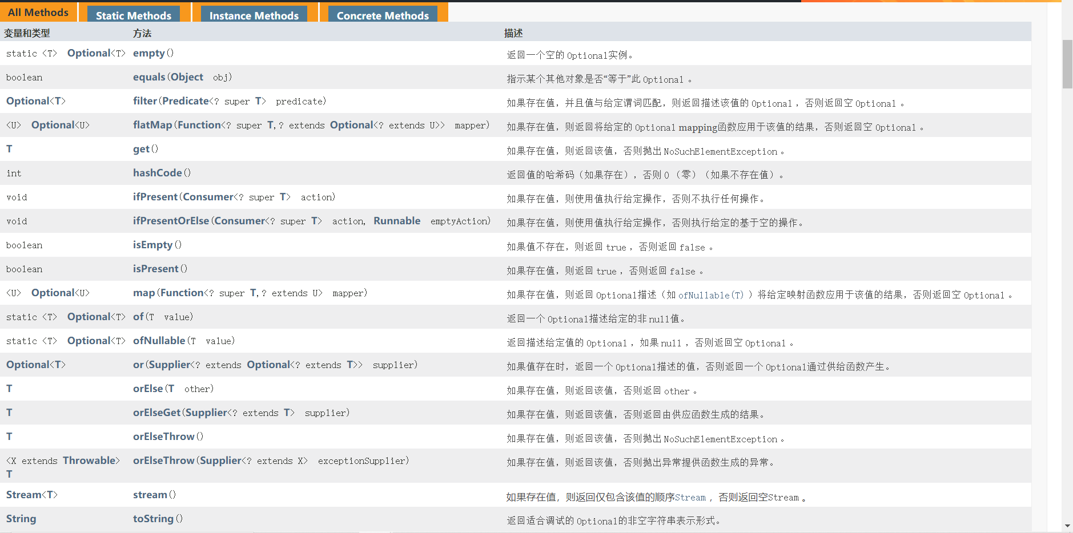
Task: Open the orElse method link
Action: 148,389
